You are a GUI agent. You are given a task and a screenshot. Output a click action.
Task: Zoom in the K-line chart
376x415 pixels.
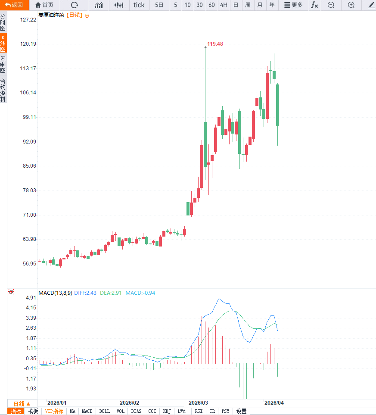click(x=351, y=5)
